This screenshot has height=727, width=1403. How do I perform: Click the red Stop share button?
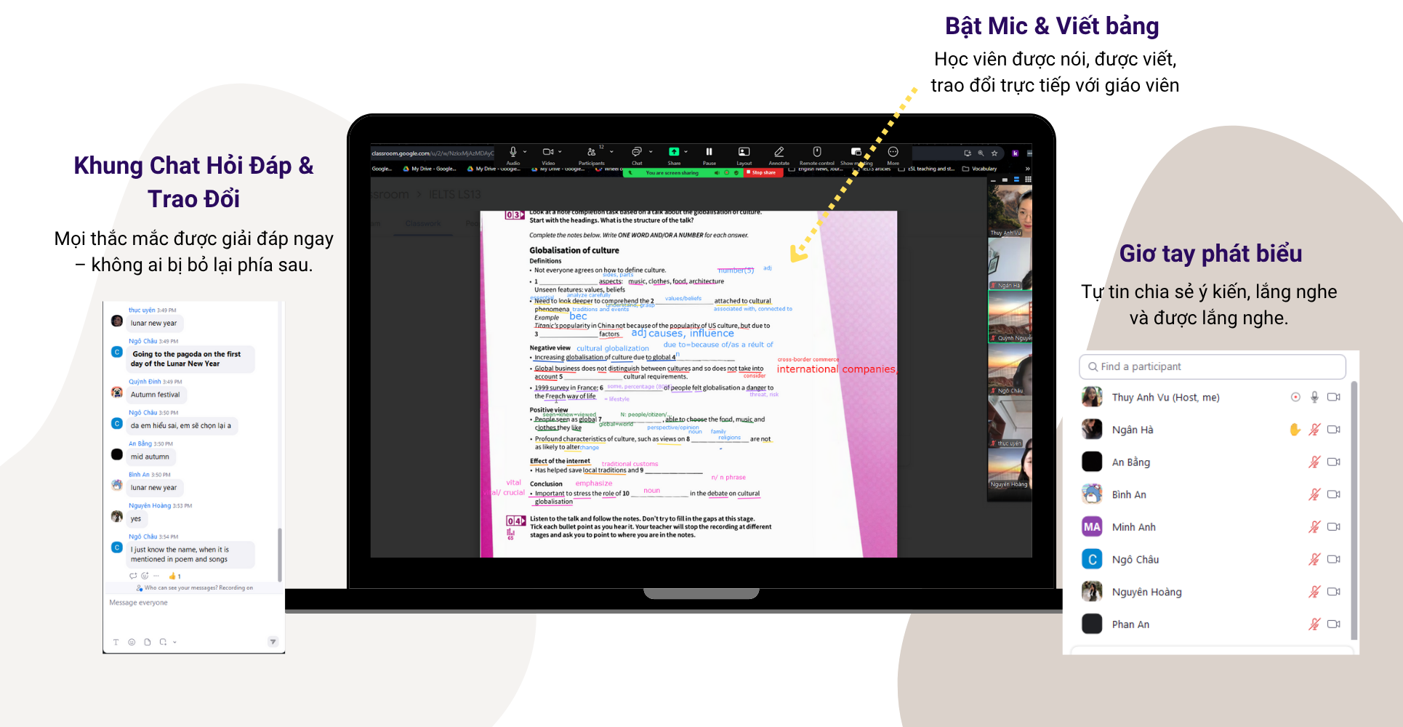point(763,173)
